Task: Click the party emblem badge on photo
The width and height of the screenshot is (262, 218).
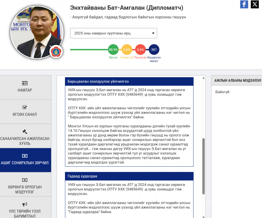Action: 56,52
